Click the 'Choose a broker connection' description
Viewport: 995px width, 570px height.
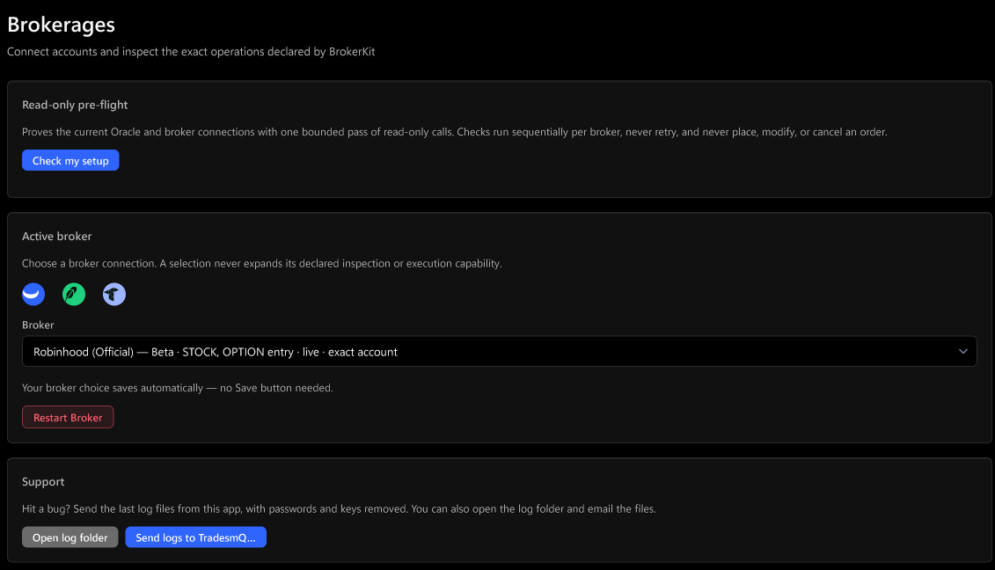261,263
